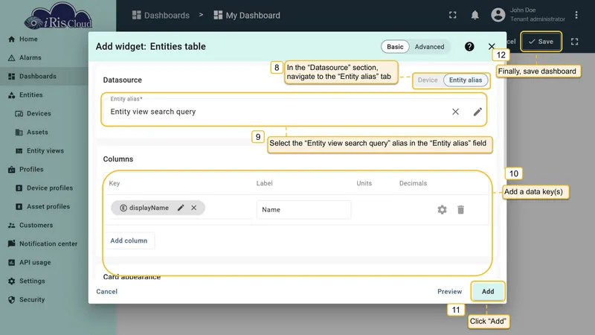Click the Preview button
Screen dimensions: 595x335
pos(450,291)
